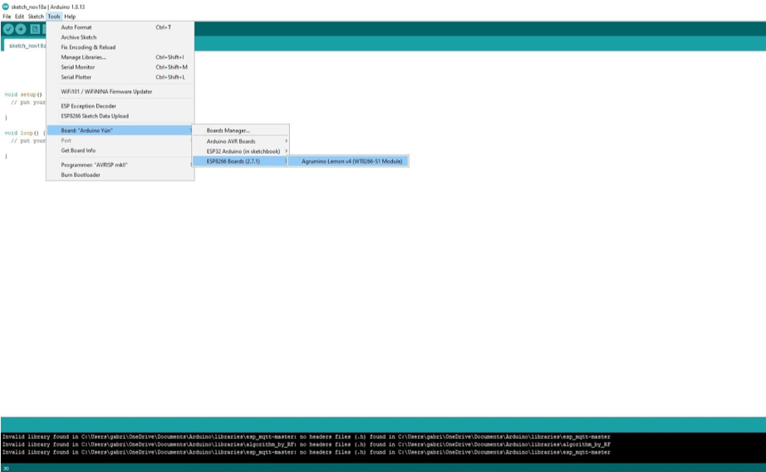This screenshot has height=472, width=766.
Task: Select Agrumino Lemon v4 board
Action: pos(348,161)
